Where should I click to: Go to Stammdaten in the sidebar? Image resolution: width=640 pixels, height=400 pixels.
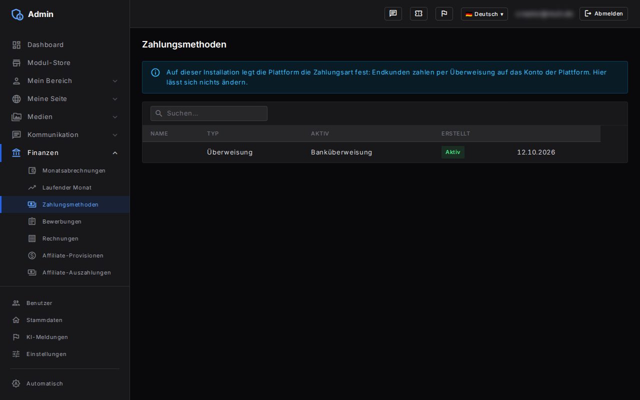pyautogui.click(x=65, y=320)
